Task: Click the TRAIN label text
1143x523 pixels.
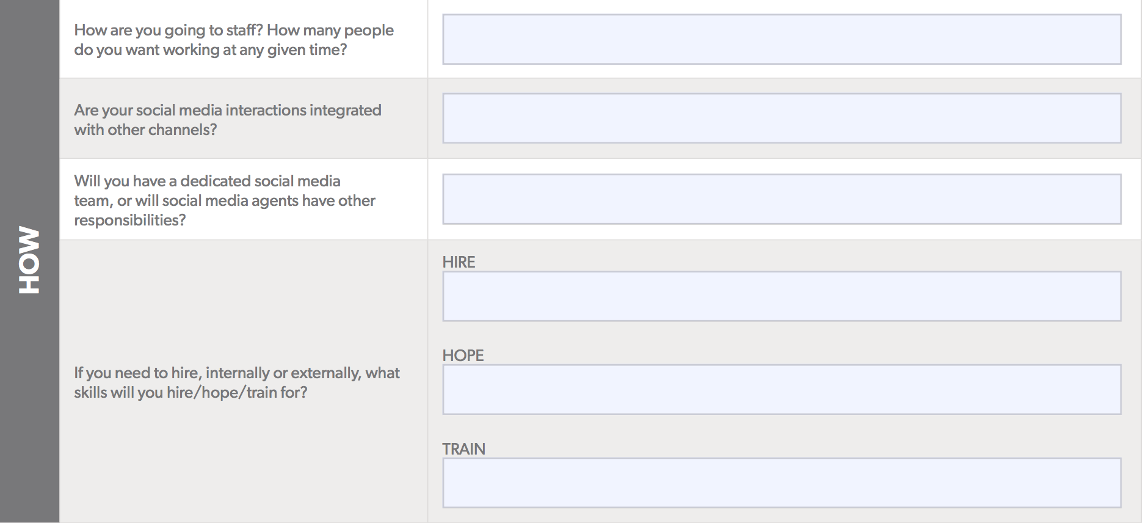Action: (464, 449)
